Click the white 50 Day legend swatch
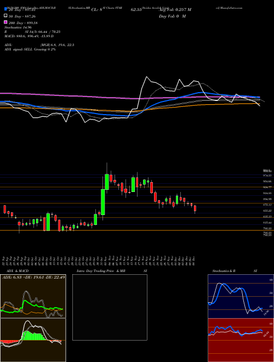 [x=6, y=16]
